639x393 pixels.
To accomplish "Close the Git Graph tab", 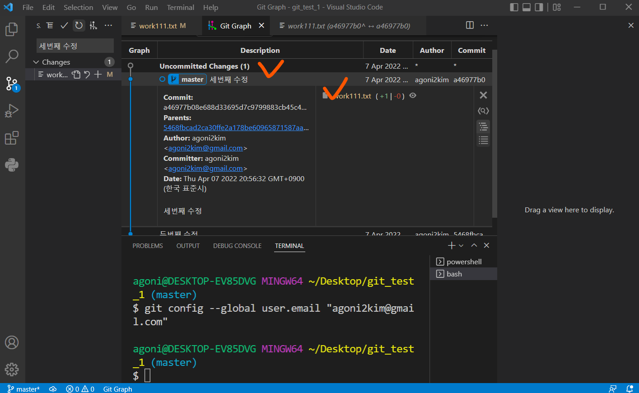I will point(261,26).
